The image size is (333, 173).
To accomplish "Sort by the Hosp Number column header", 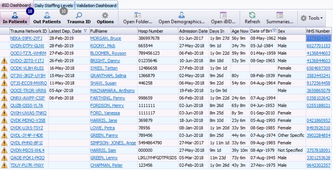I will (151, 31).
